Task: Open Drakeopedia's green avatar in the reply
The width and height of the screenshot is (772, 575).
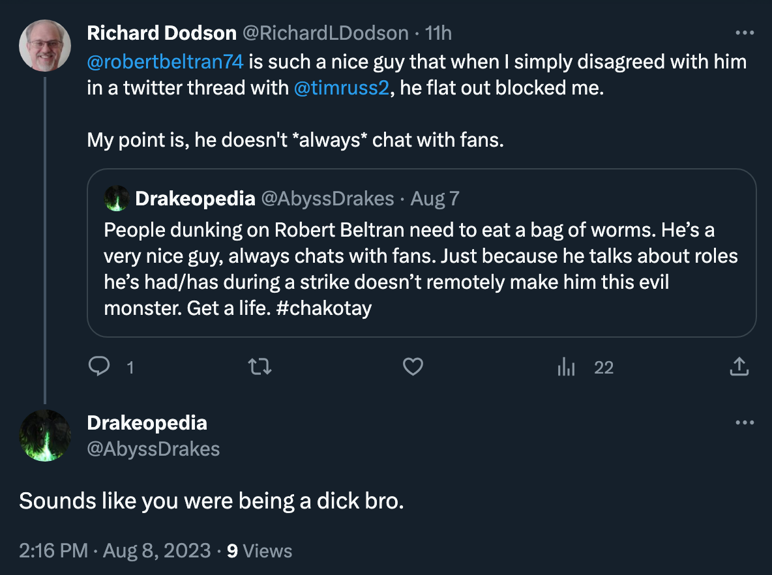Action: pyautogui.click(x=45, y=435)
